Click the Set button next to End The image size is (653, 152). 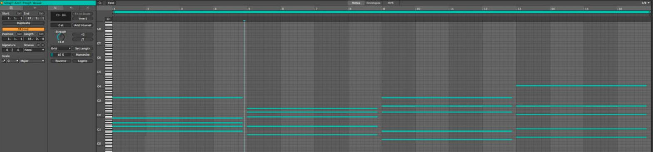click(41, 13)
